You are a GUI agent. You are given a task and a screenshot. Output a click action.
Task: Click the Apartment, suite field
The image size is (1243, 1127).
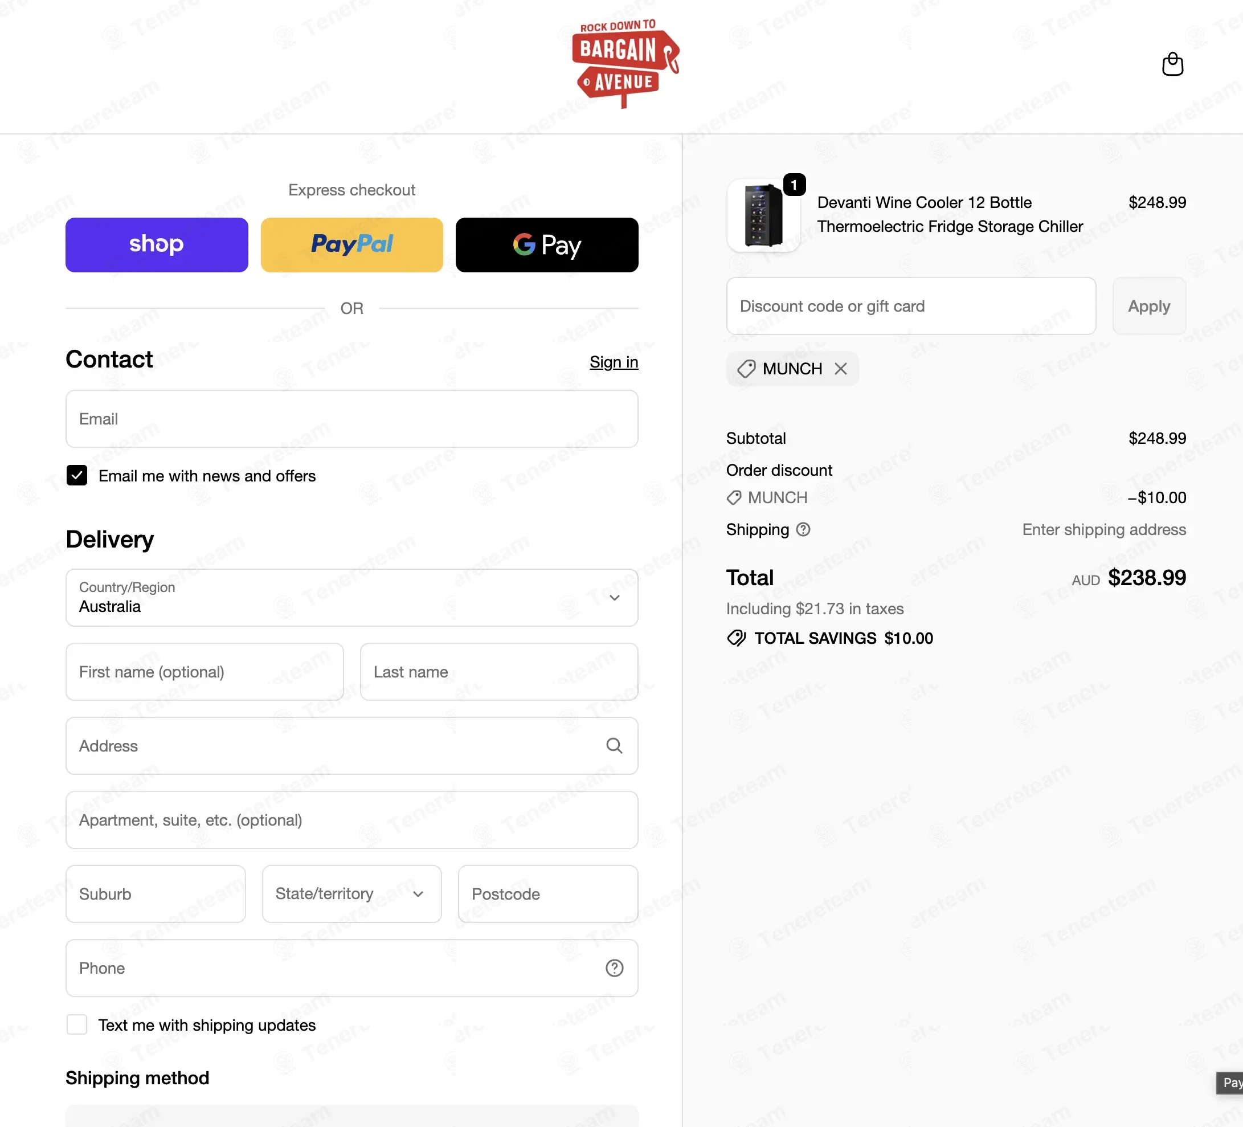[x=351, y=820]
